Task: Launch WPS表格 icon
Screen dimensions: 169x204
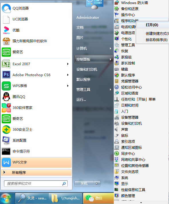Action: (6, 86)
